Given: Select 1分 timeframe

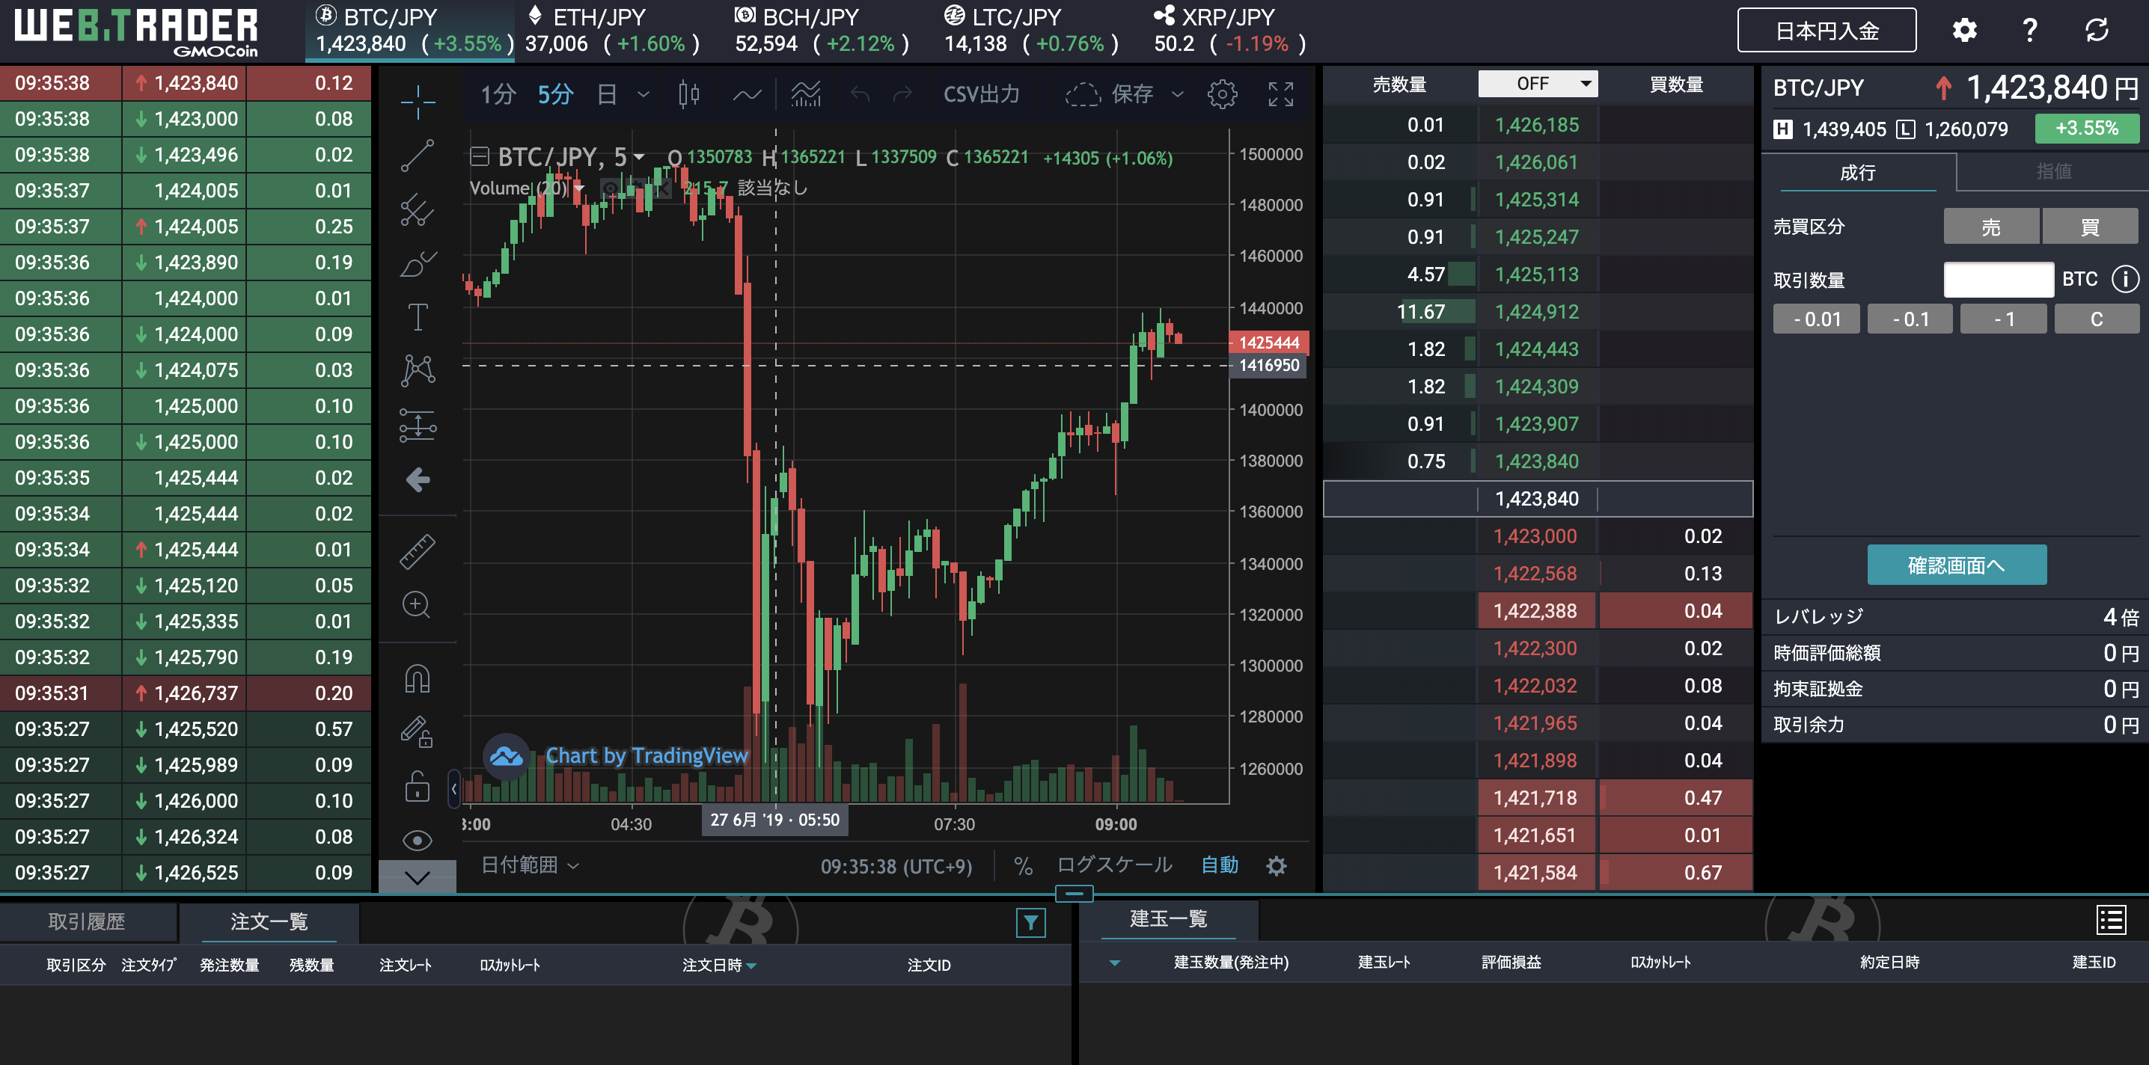Looking at the screenshot, I should 498,94.
